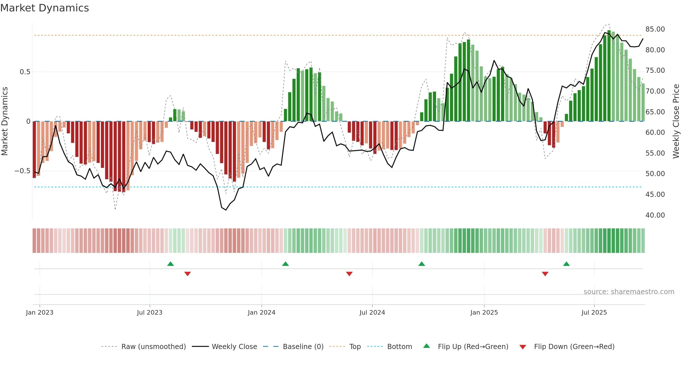Click the 'Raw (unsmoothed)' legend label
Screen dimensions: 684x384
point(154,346)
